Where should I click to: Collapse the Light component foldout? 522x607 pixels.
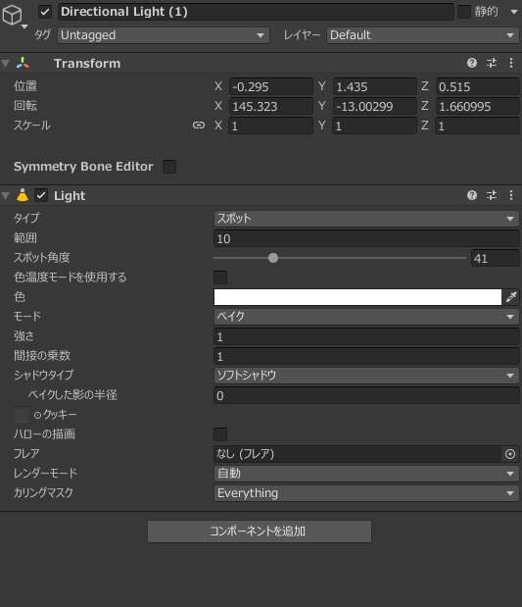click(x=6, y=195)
